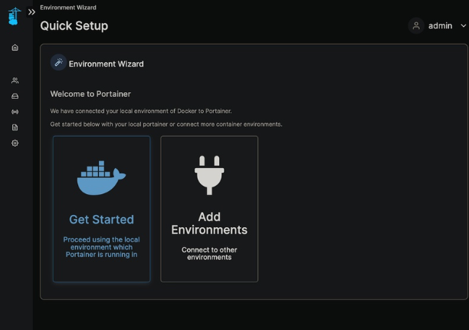
Task: Open Logs from the document sidebar icon
Action: (x=15, y=127)
